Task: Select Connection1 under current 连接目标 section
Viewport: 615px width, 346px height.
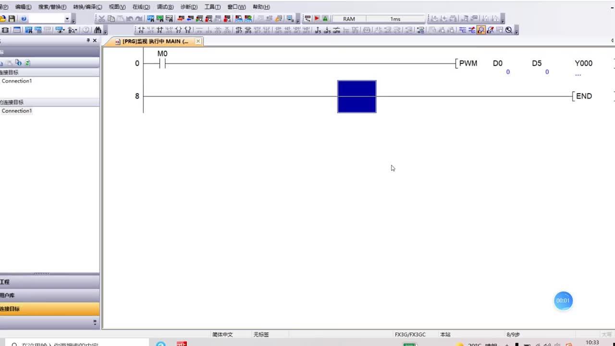Action: click(17, 81)
